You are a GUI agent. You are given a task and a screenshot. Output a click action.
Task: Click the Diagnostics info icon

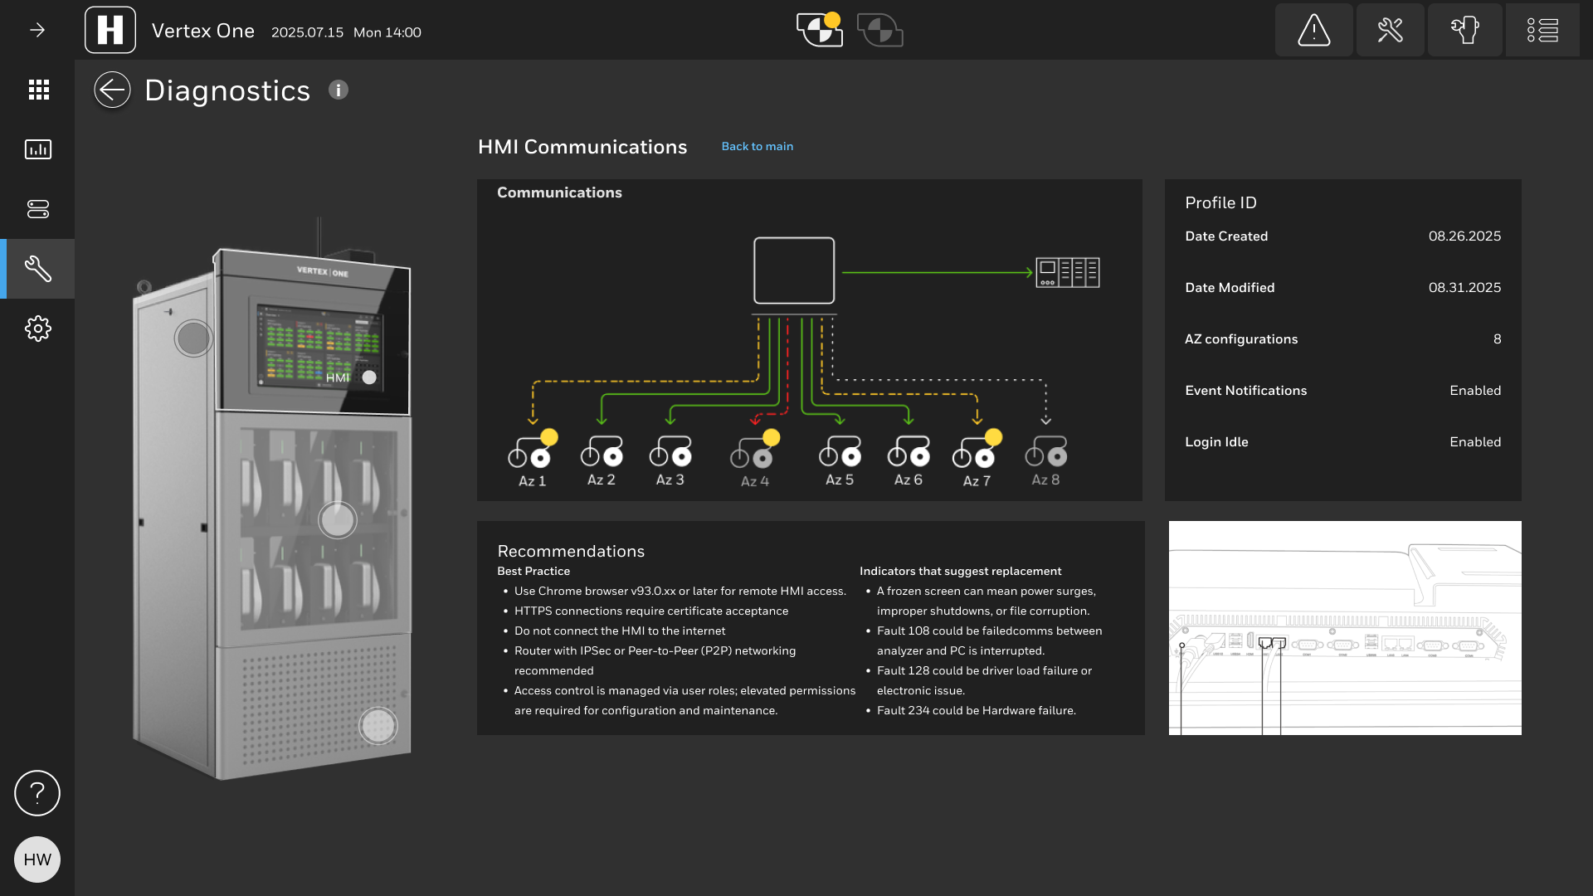tap(338, 90)
